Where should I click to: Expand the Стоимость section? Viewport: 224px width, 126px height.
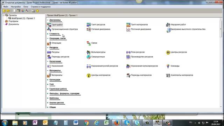[x=48, y=34]
